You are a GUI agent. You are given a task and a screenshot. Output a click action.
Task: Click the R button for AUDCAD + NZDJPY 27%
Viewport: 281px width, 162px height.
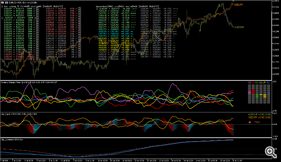click(x=79, y=29)
